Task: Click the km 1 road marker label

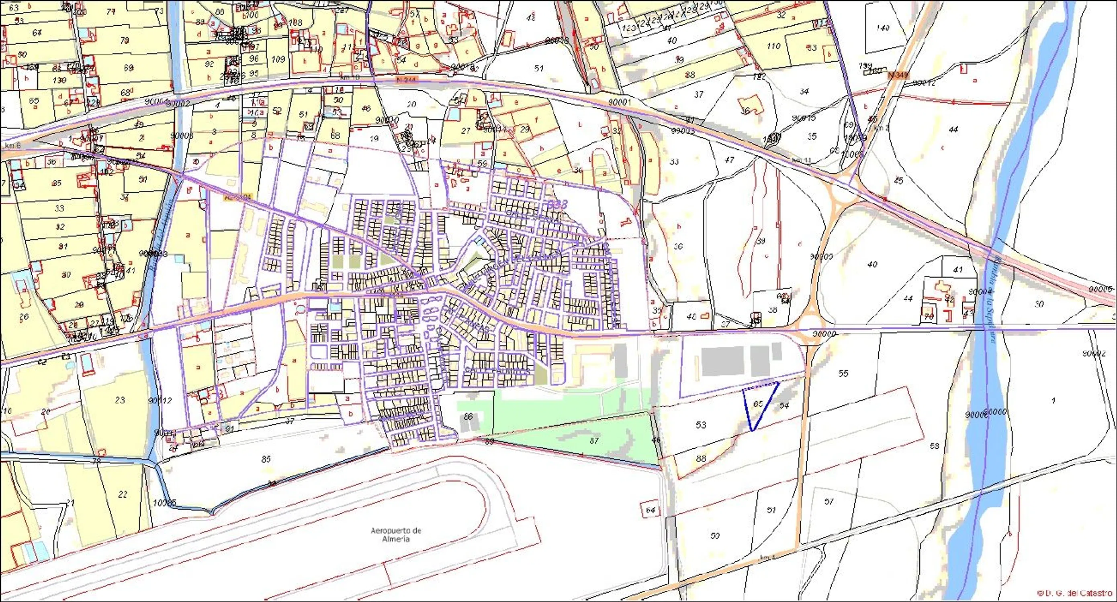Action: pos(767,557)
